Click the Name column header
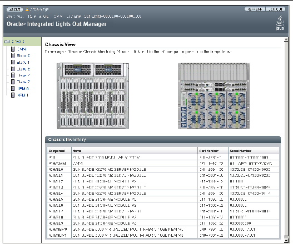 point(135,151)
